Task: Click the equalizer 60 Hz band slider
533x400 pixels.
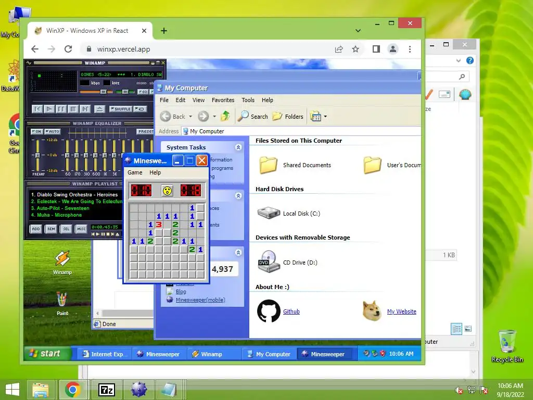Action: point(67,155)
